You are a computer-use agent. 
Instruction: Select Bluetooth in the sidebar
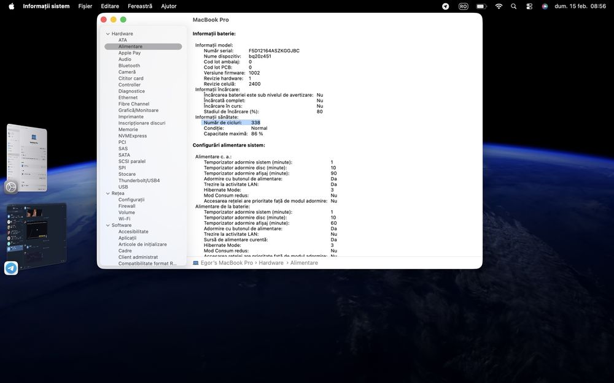[129, 66]
